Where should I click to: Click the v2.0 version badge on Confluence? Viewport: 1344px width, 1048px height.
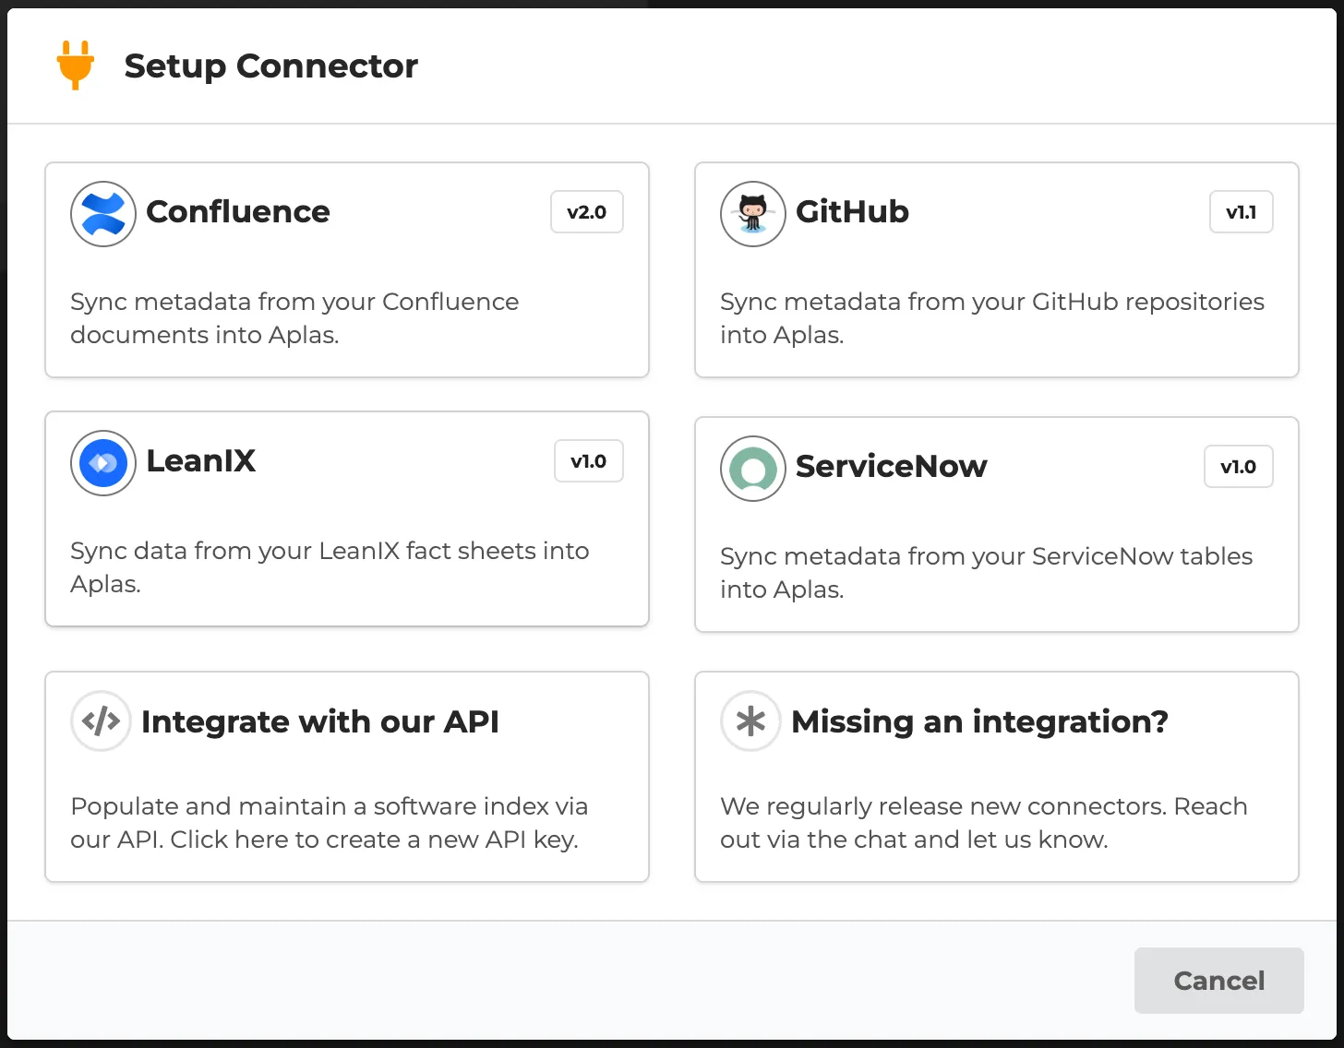click(587, 212)
